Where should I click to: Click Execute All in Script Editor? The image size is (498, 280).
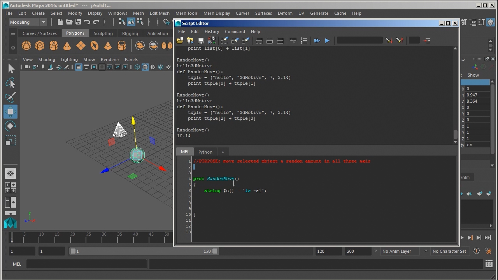tap(317, 40)
